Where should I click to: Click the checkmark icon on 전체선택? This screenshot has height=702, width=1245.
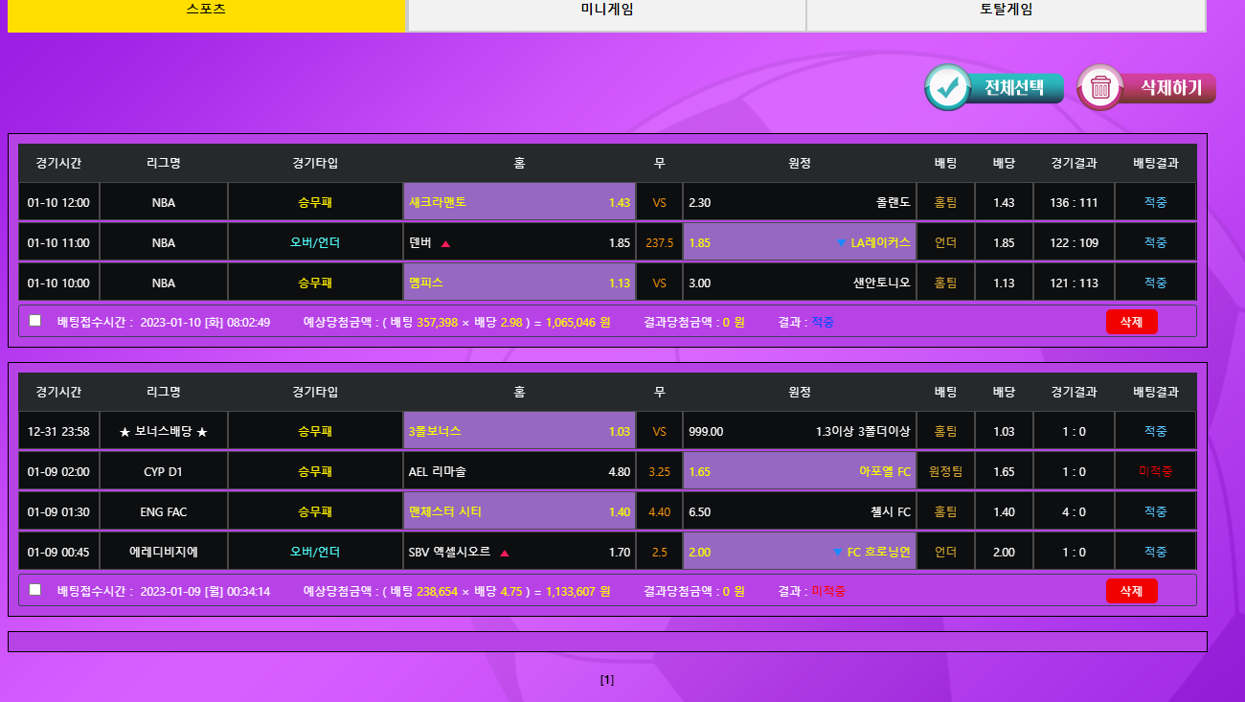(x=948, y=88)
